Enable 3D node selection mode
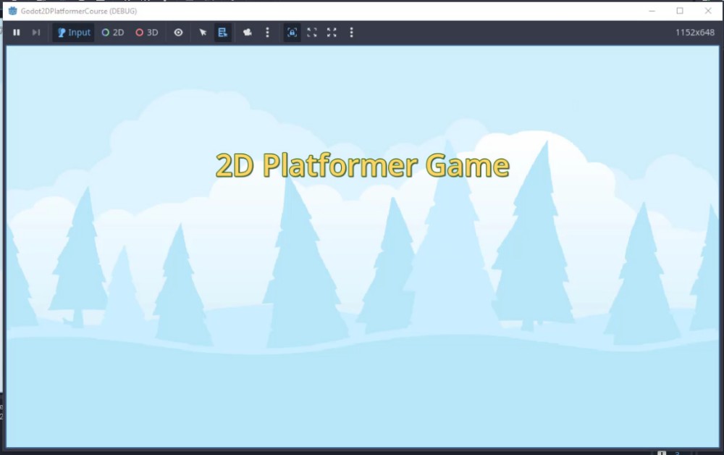The height and width of the screenshot is (455, 724). (x=147, y=33)
